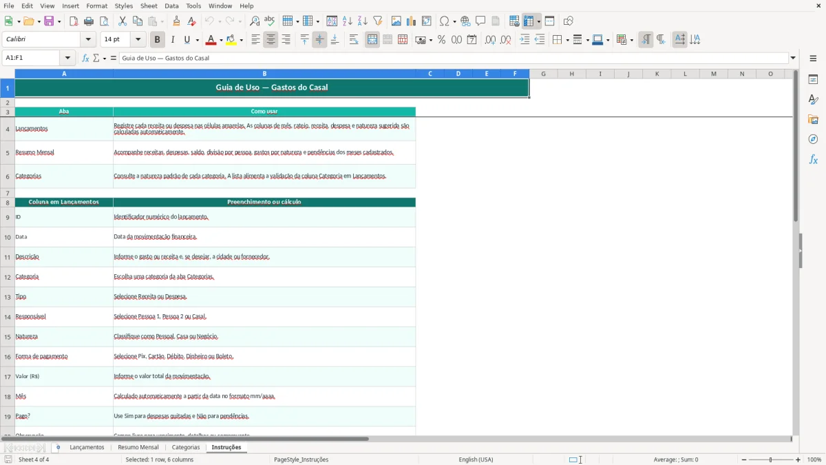Open the special character picker
This screenshot has width=826, height=465.
[444, 21]
